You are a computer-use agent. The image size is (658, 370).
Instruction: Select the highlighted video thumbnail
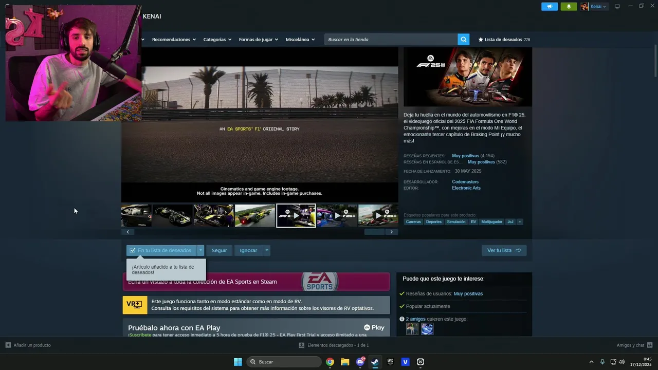coord(296,216)
